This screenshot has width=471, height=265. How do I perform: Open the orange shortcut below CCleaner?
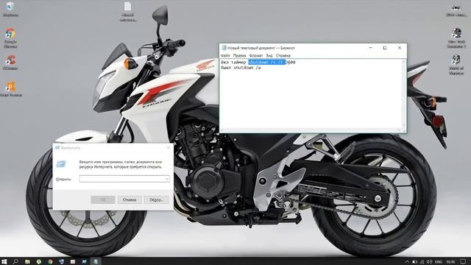(x=10, y=88)
